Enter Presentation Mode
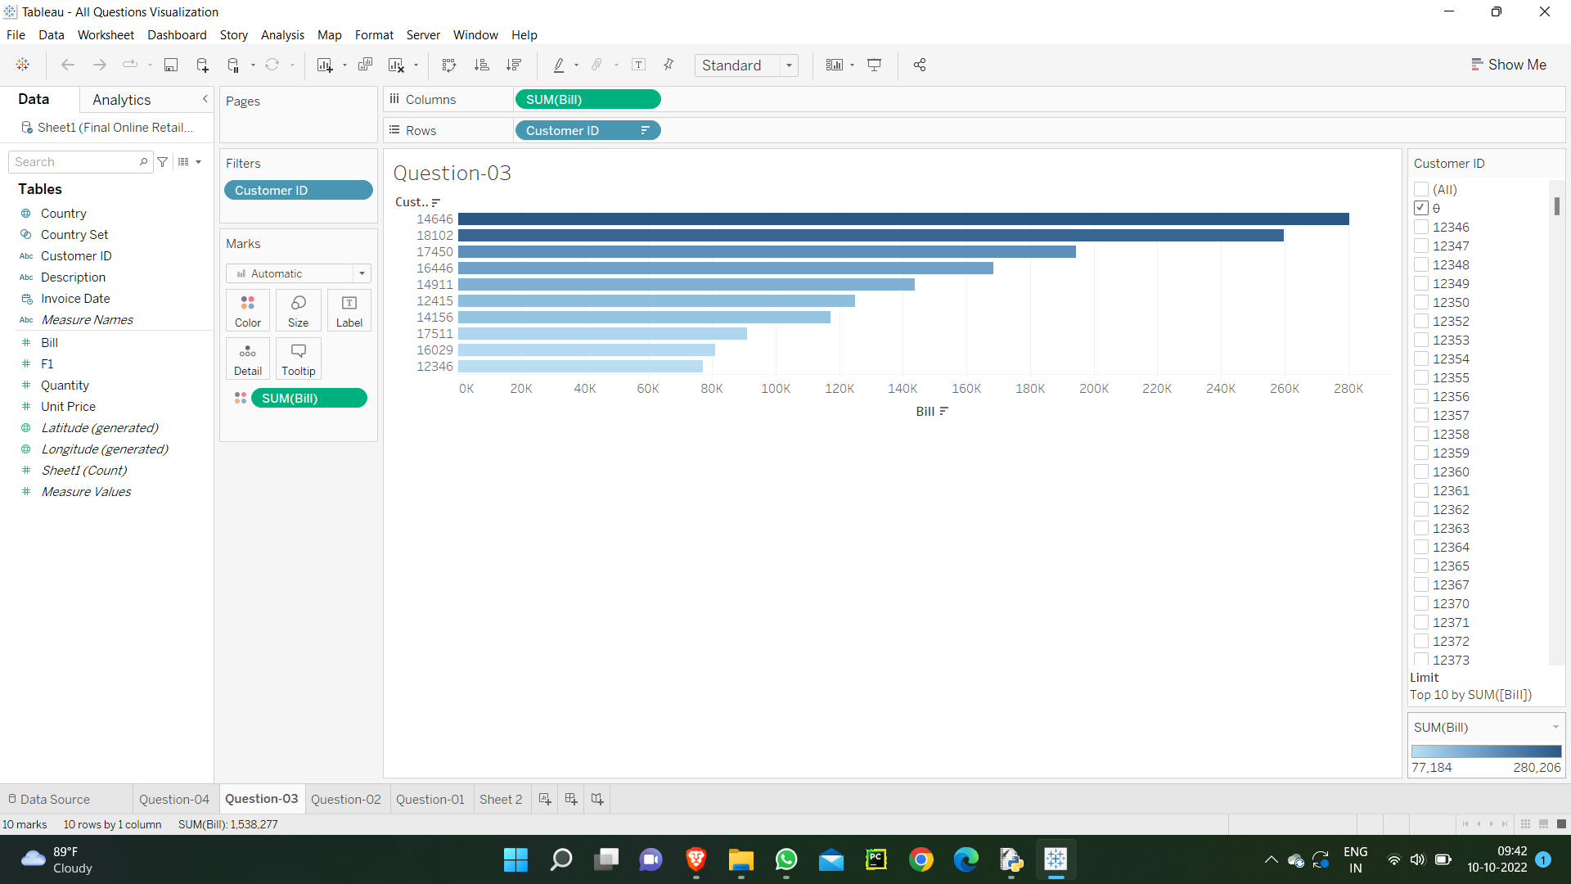 coord(874,65)
